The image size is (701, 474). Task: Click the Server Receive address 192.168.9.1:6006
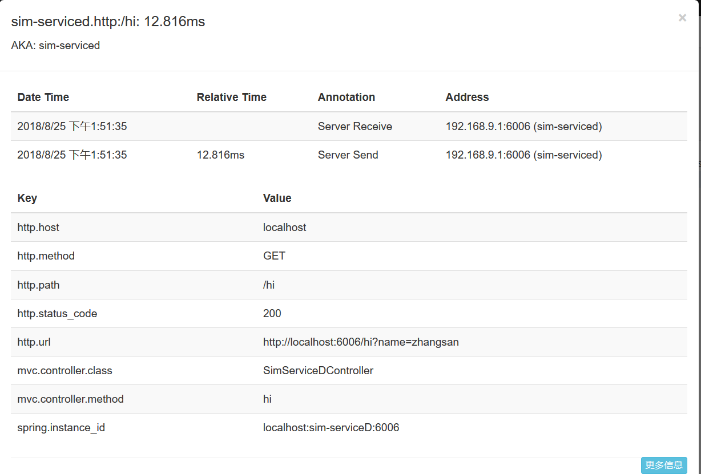[x=523, y=127]
